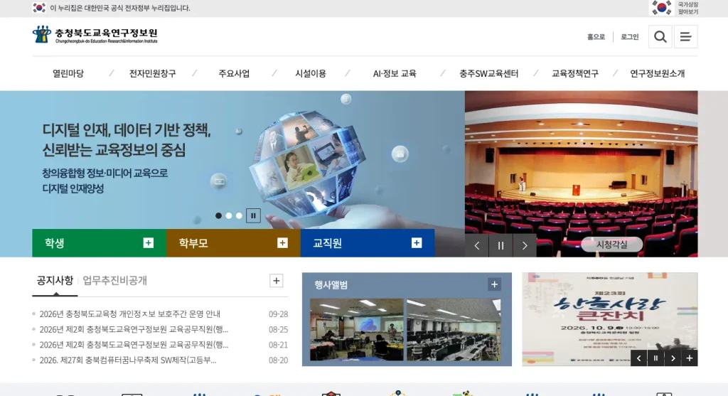The height and width of the screenshot is (396, 728).
Task: Pause the facility photo slideshow
Action: [x=500, y=245]
